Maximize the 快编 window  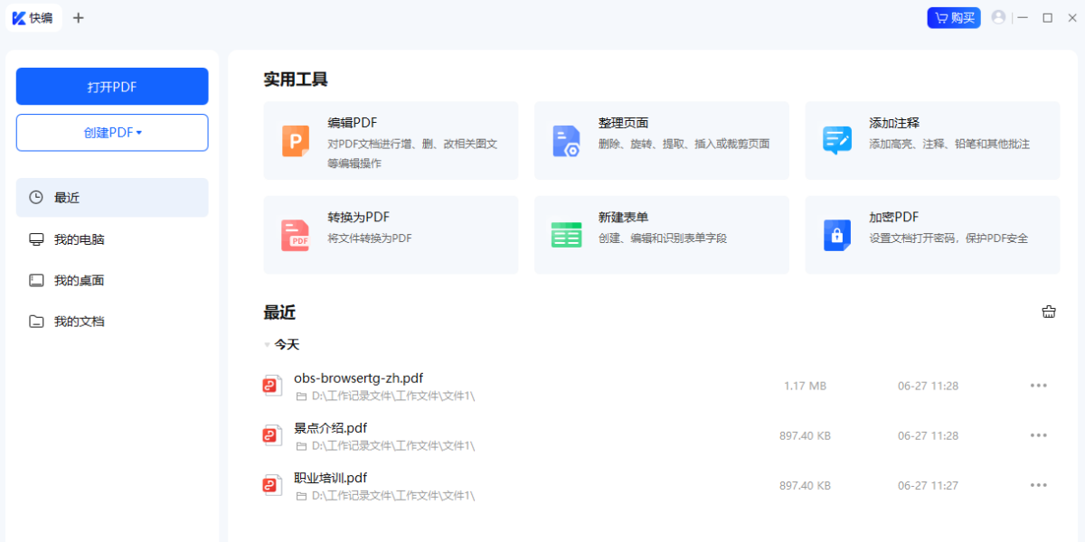[x=1047, y=18]
